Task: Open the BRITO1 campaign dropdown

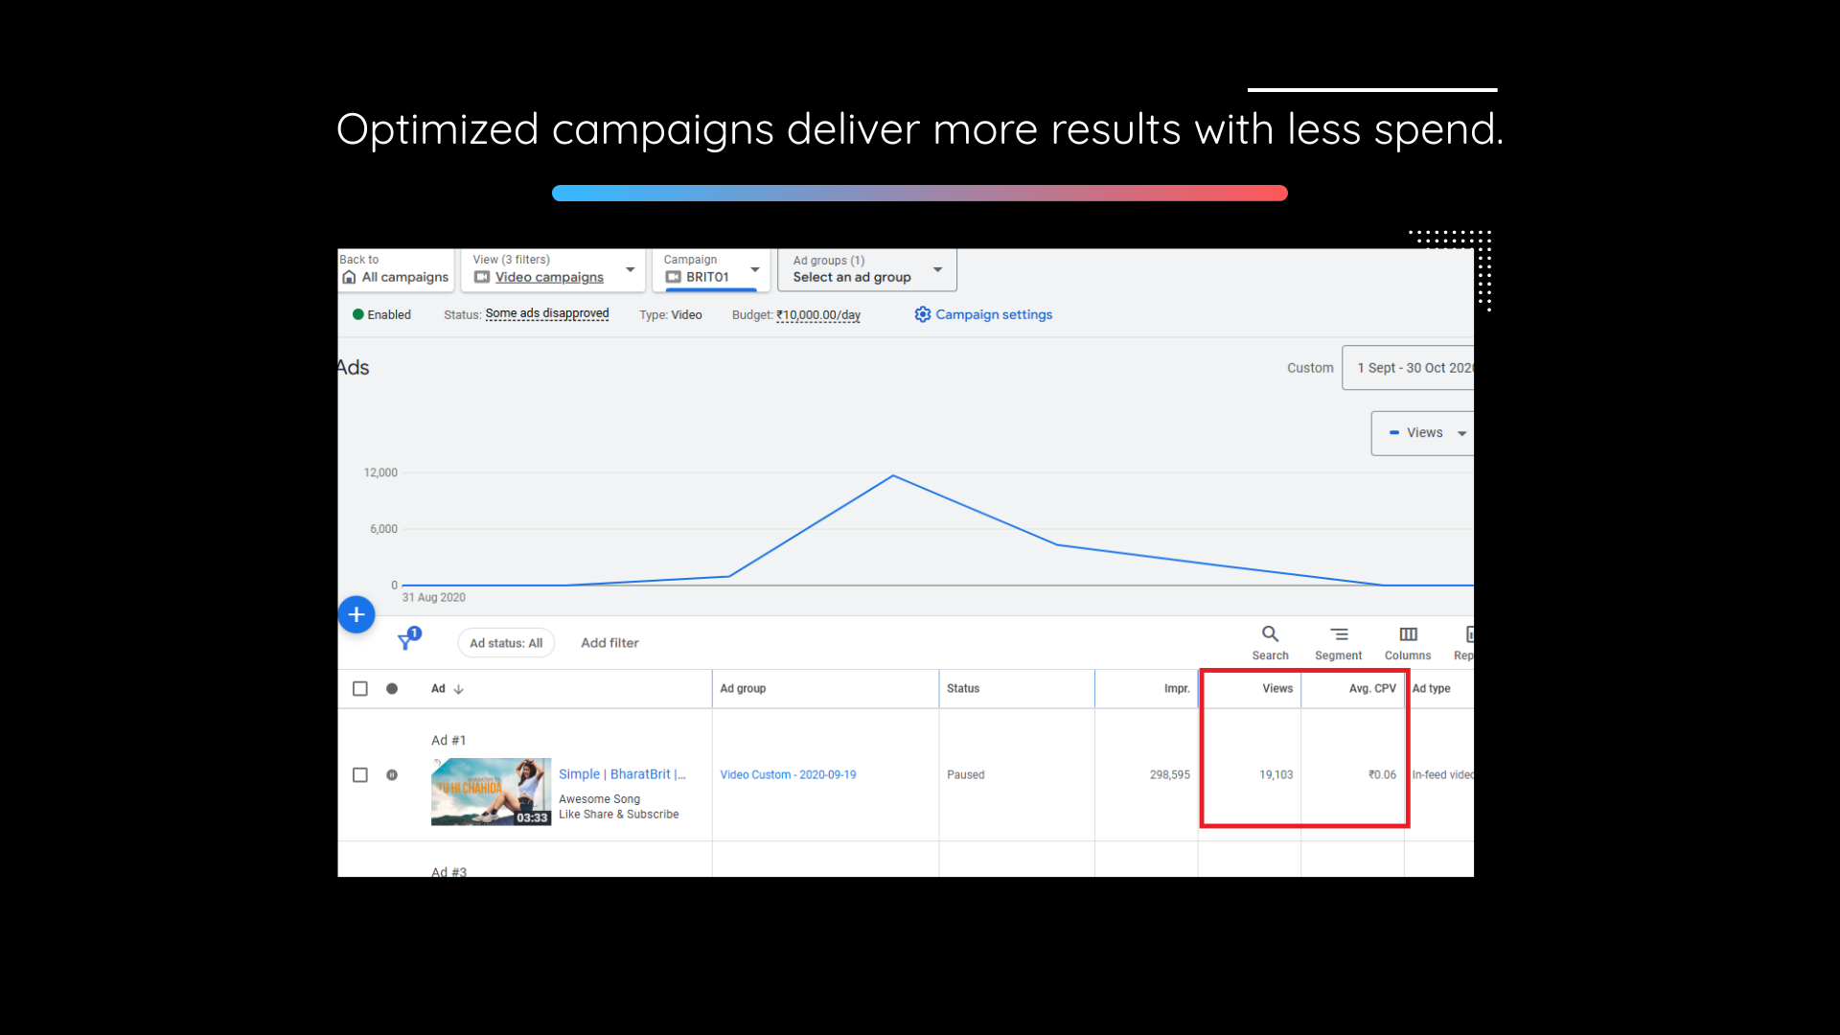Action: tap(754, 269)
